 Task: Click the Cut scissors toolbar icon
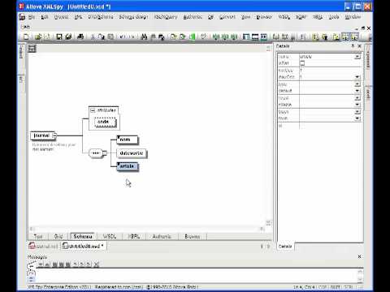[x=93, y=36]
